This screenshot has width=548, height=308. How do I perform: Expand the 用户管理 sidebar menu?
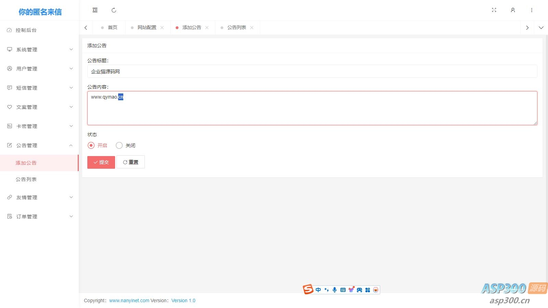click(x=39, y=69)
